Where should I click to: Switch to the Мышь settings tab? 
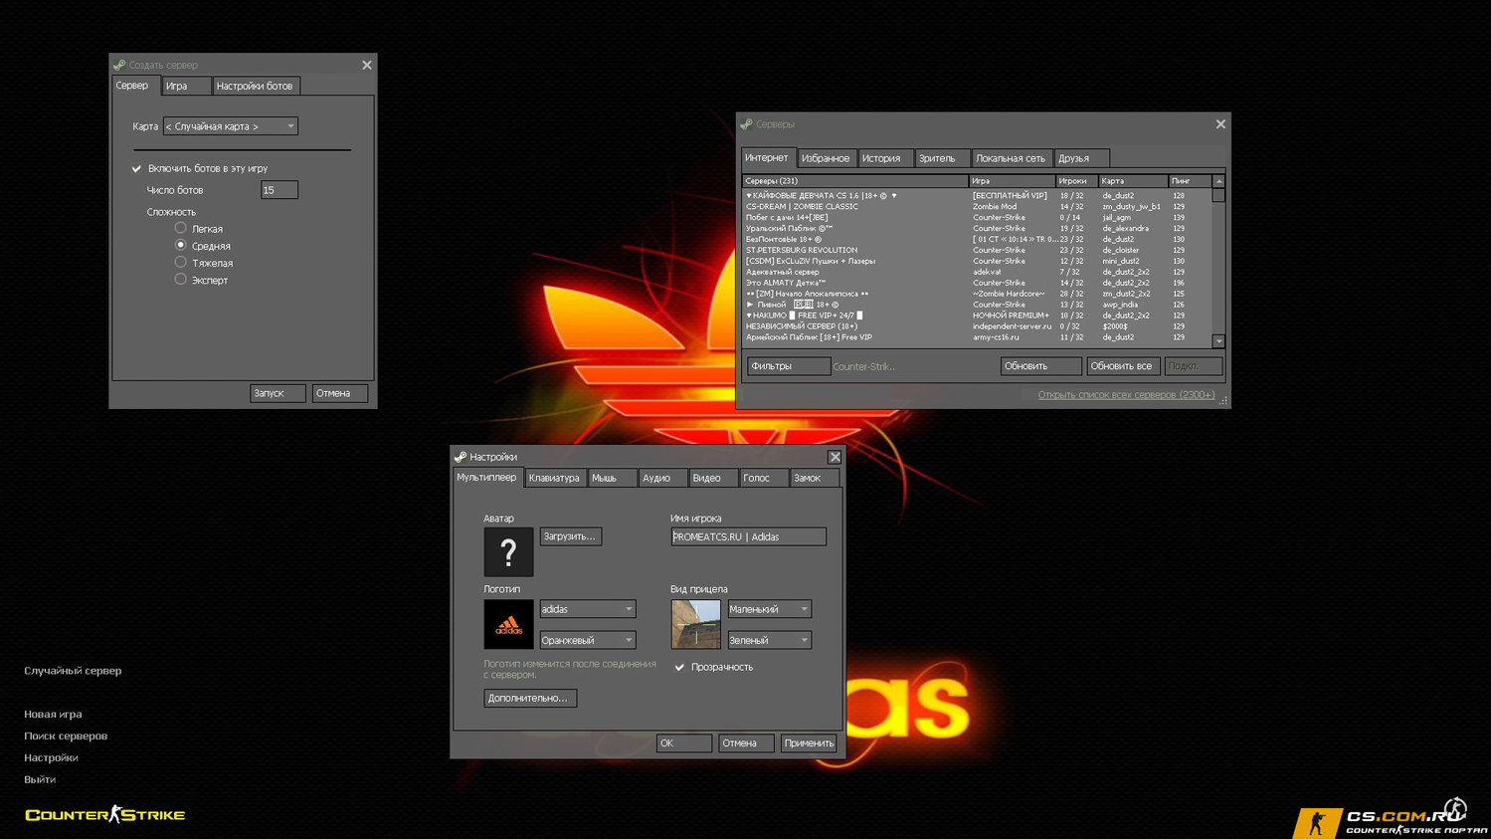612,478
